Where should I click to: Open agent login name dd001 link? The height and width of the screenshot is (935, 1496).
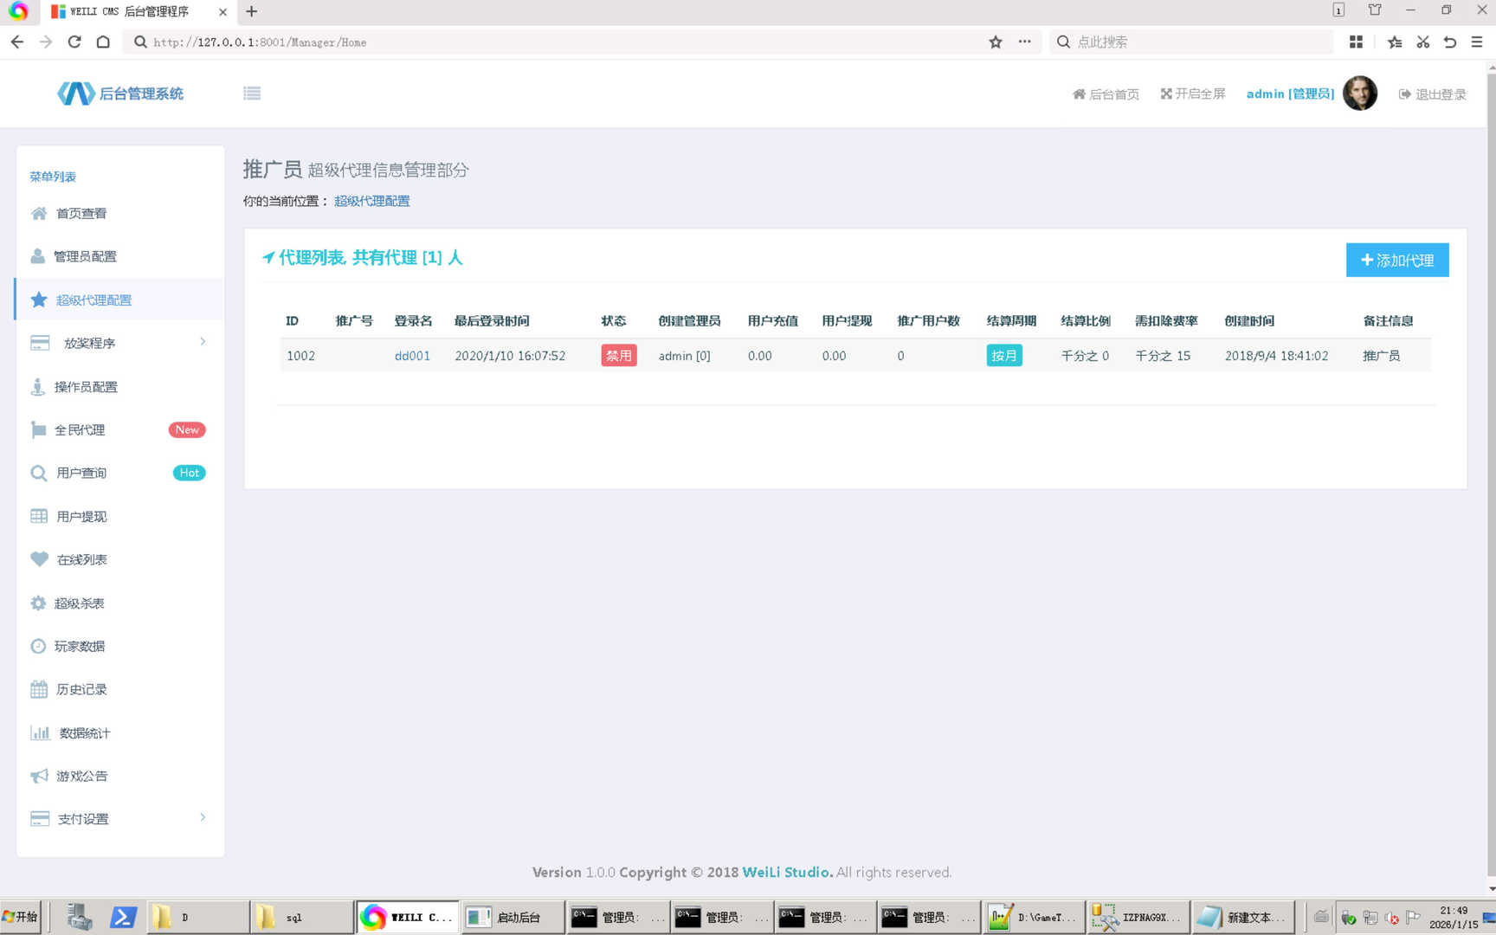[x=411, y=355]
